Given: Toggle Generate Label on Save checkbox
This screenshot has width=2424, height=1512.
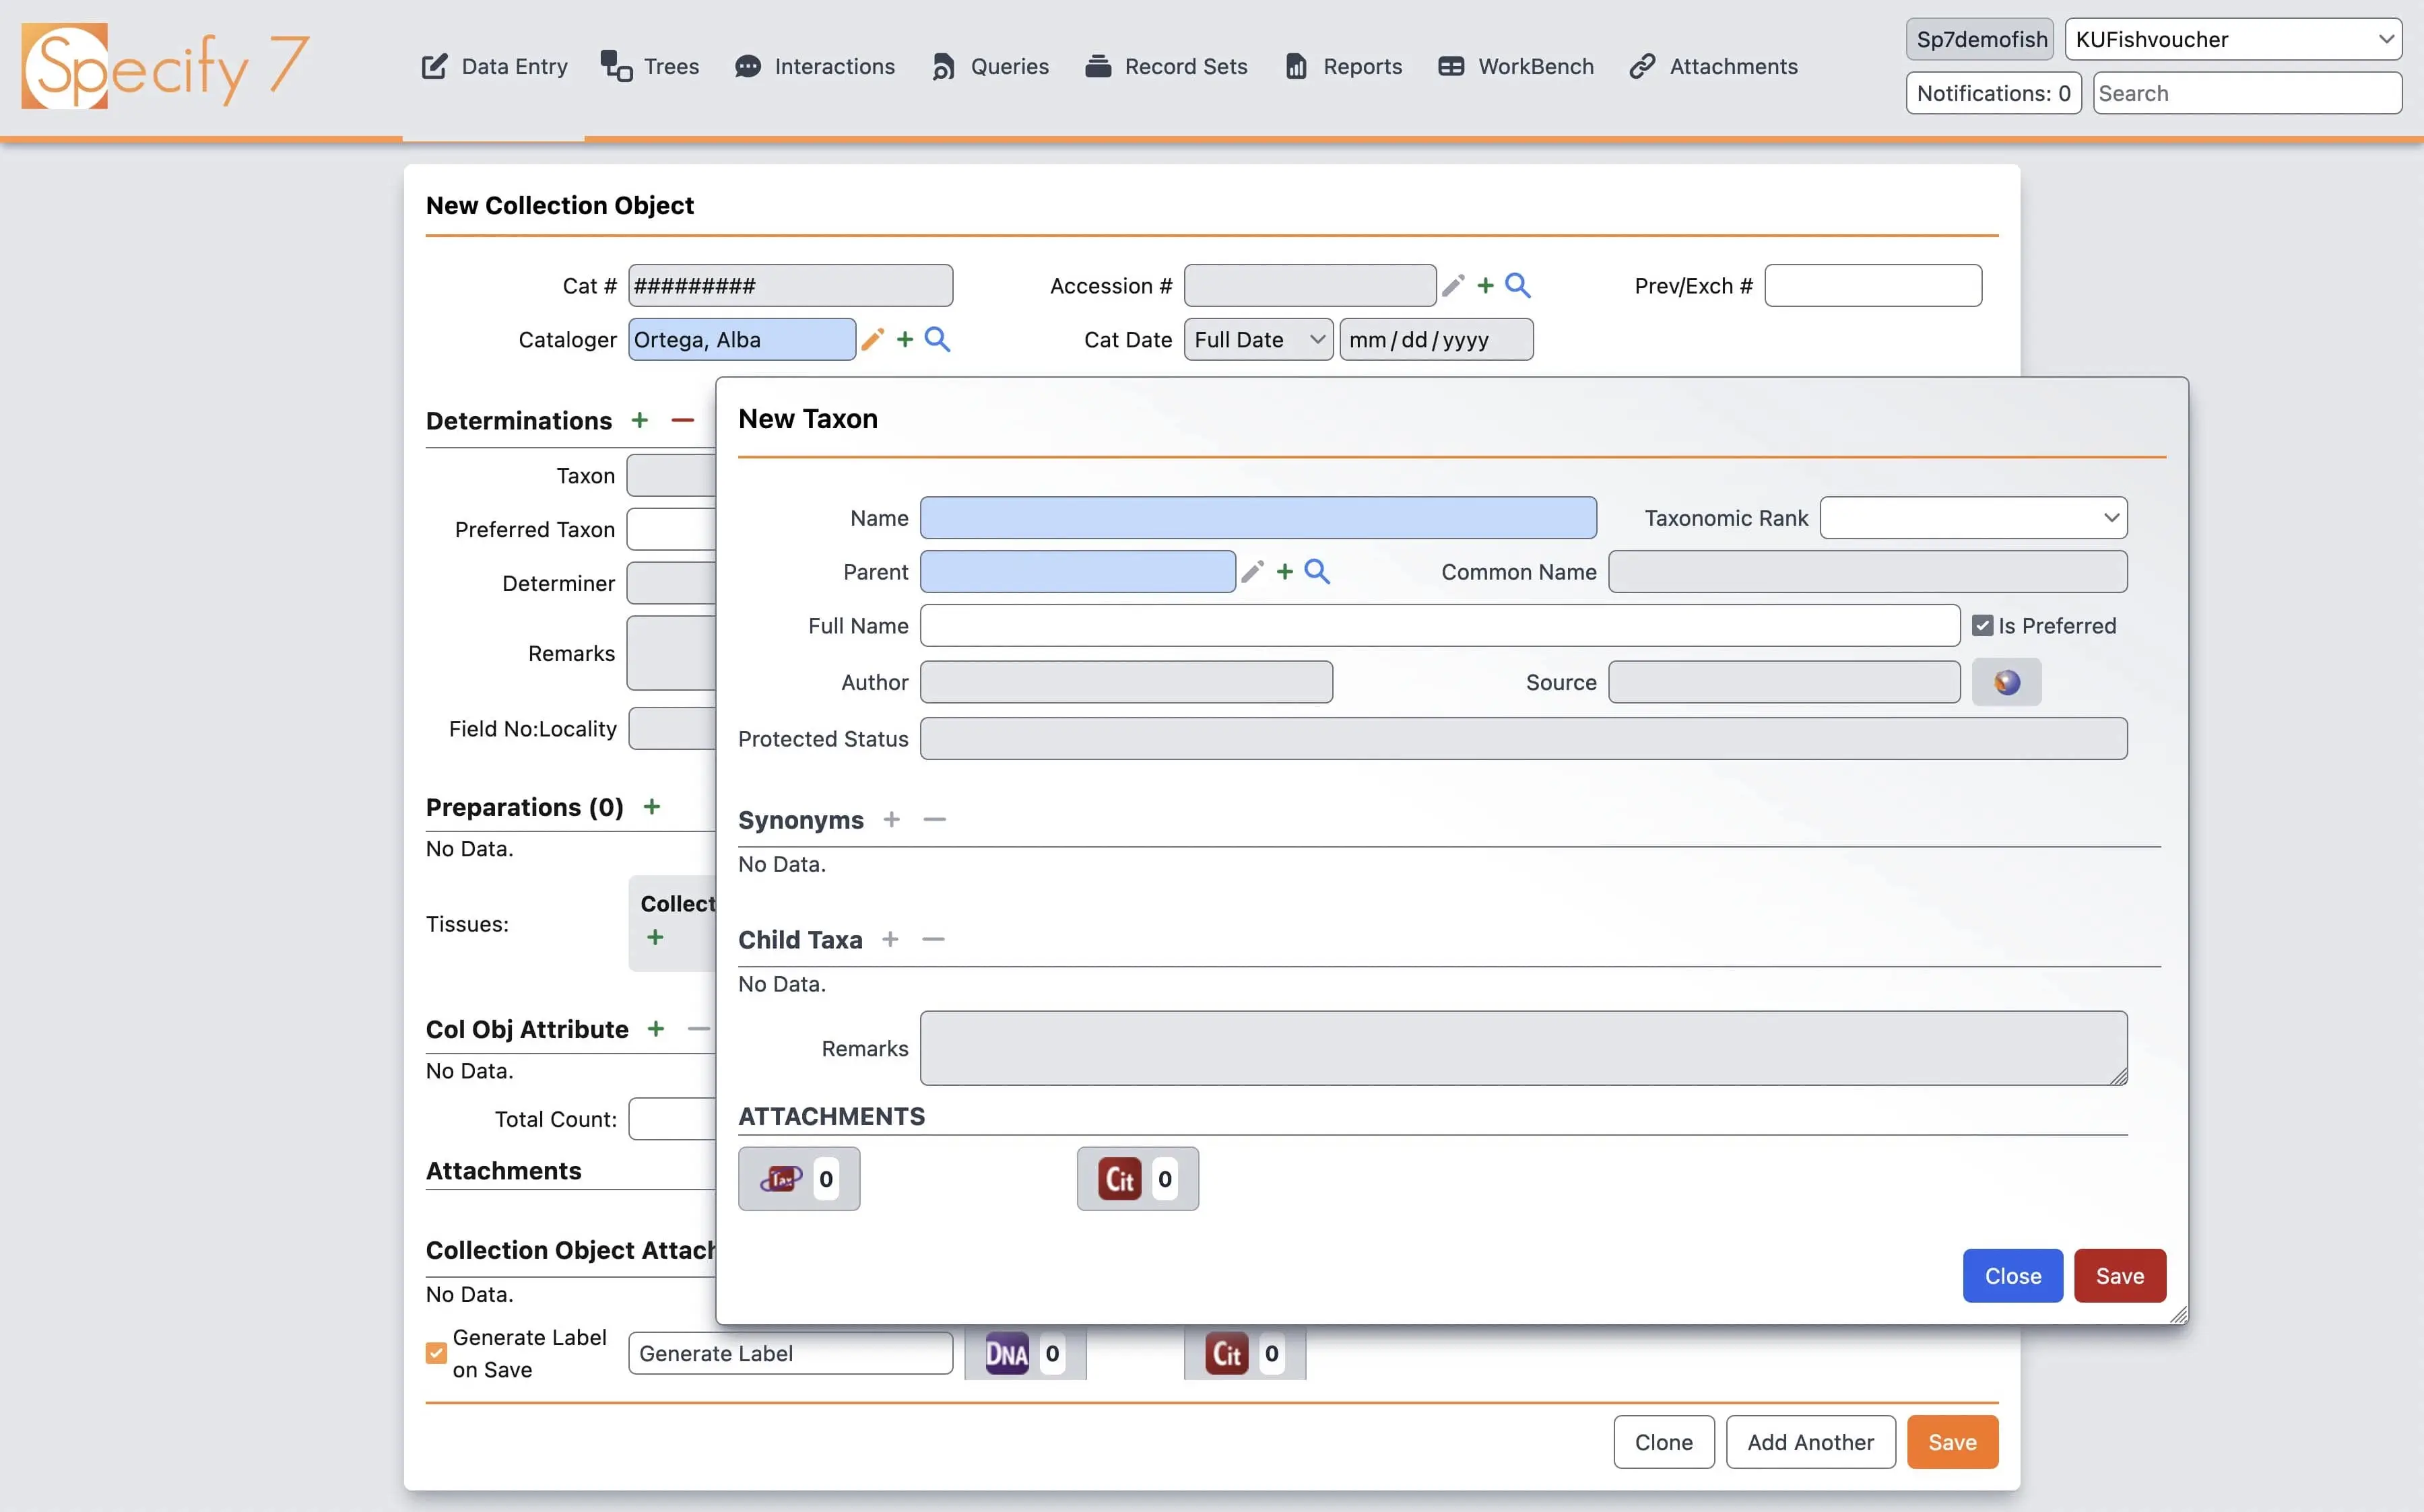Looking at the screenshot, I should [436, 1353].
